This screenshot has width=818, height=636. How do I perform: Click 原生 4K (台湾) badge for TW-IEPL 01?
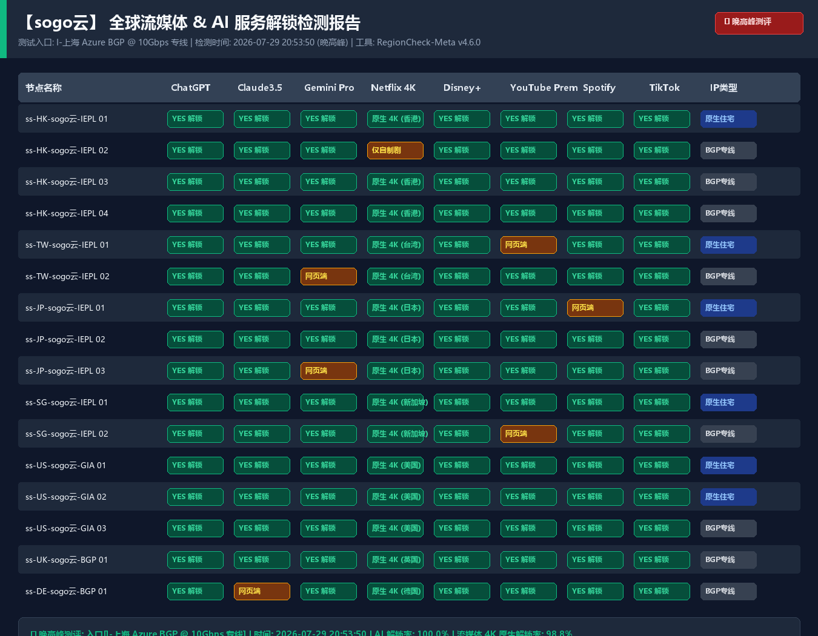395,245
